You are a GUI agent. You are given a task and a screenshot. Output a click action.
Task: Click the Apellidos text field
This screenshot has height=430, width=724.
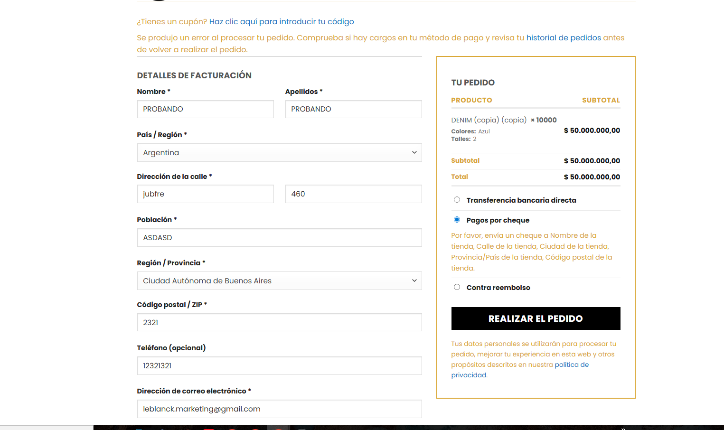353,109
